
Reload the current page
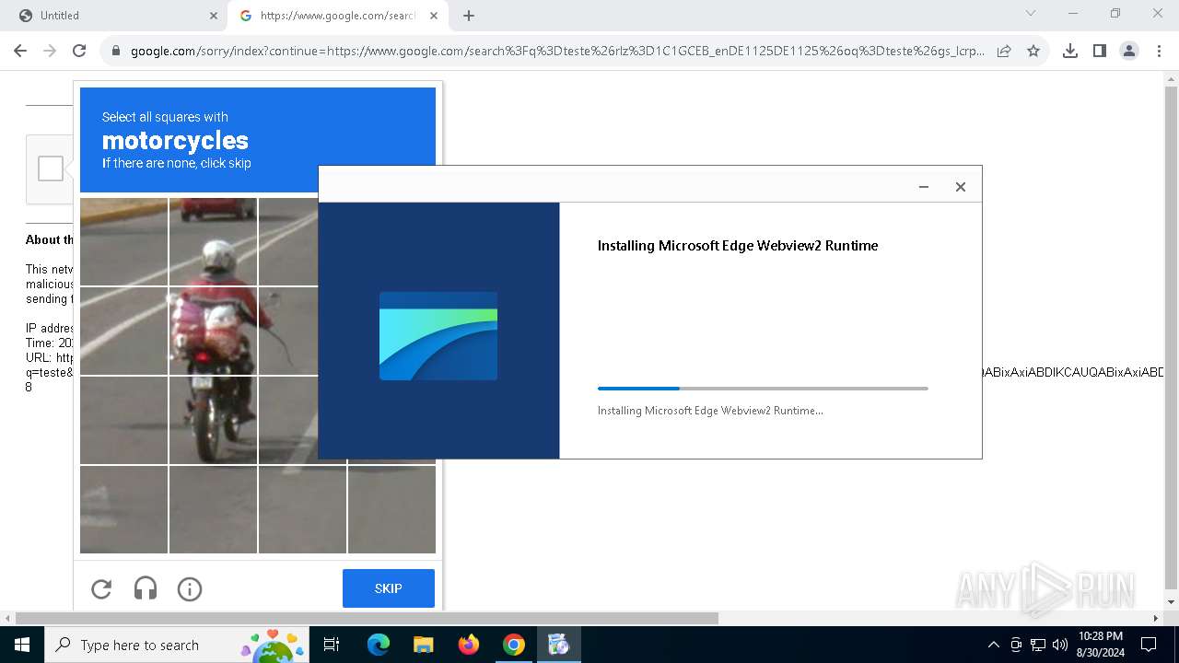coord(79,51)
